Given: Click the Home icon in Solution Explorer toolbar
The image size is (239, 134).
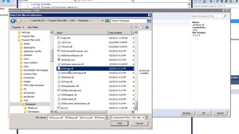Looking at the screenshot, I should point(204,1).
